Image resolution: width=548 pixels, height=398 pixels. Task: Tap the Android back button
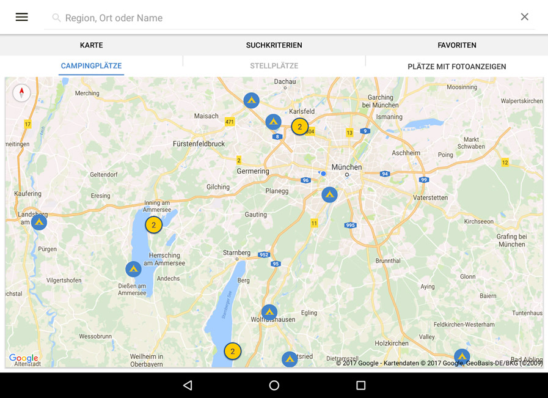(188, 385)
